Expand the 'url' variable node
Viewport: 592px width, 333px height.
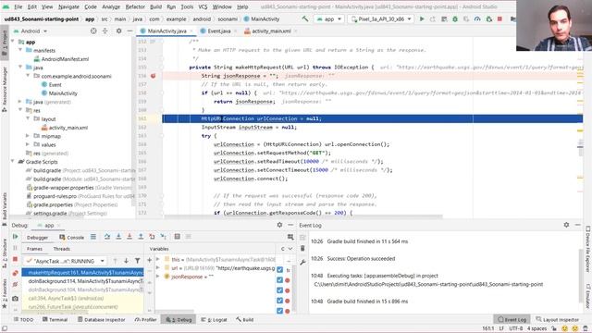tap(158, 267)
